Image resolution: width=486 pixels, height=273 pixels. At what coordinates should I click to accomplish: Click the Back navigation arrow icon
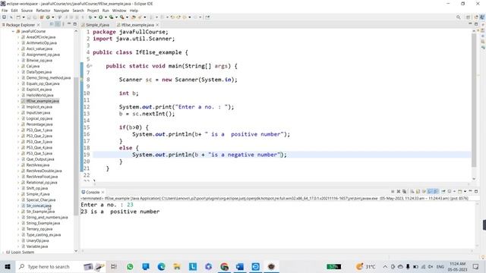click(185, 17)
